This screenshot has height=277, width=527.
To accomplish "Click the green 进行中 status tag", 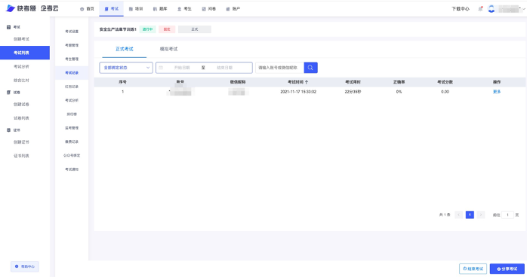I will click(147, 29).
